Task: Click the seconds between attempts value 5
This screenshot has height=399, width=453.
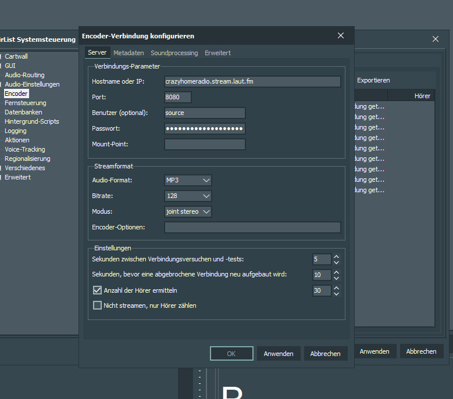Action: pos(322,259)
